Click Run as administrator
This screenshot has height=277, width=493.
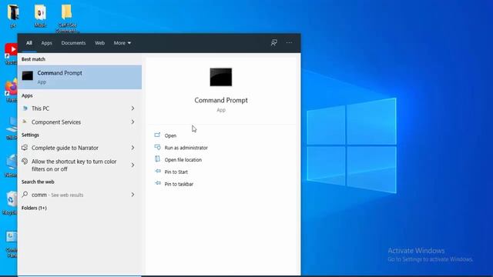click(x=186, y=148)
